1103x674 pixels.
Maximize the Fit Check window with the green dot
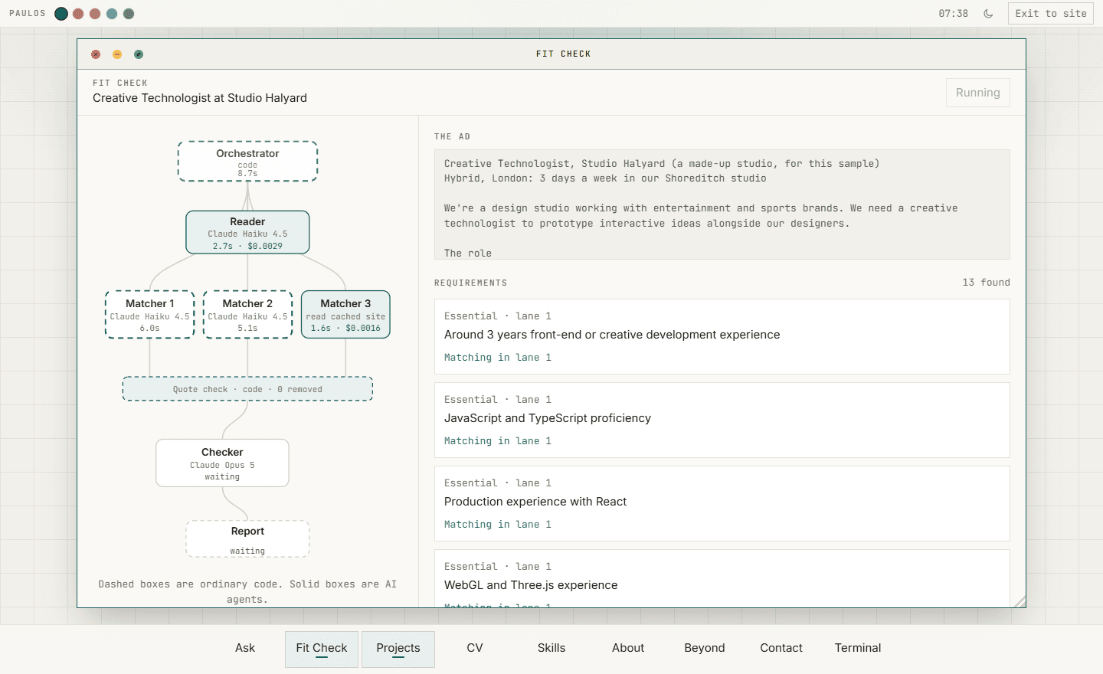[x=139, y=54]
